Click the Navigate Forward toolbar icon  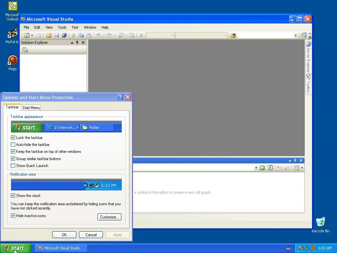tap(132, 35)
